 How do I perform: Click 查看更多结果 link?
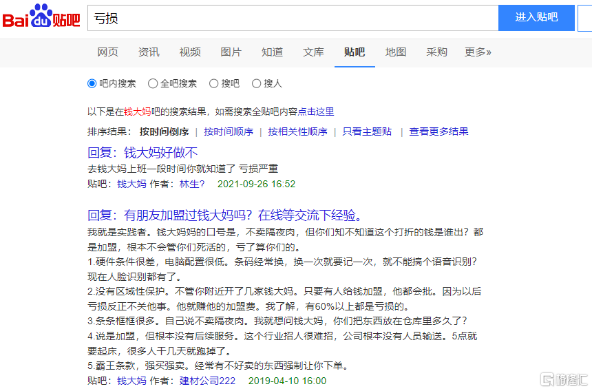point(438,131)
